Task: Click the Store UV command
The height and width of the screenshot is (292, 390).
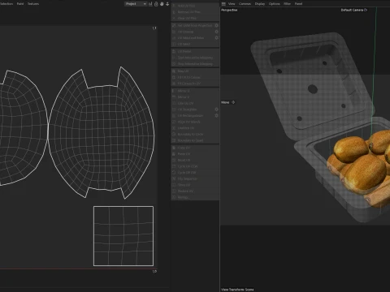Action: point(195,185)
